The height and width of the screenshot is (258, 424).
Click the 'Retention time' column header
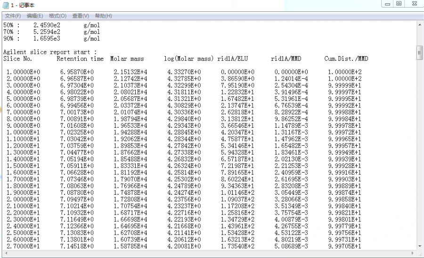pyautogui.click(x=80, y=59)
